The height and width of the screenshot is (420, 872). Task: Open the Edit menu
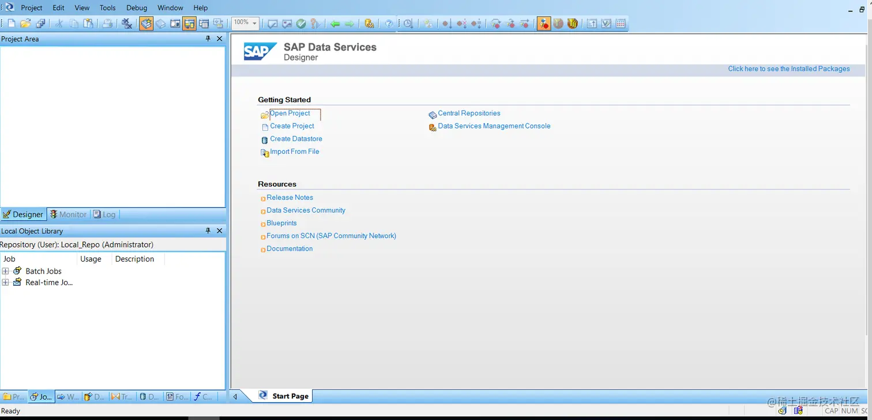click(x=58, y=7)
